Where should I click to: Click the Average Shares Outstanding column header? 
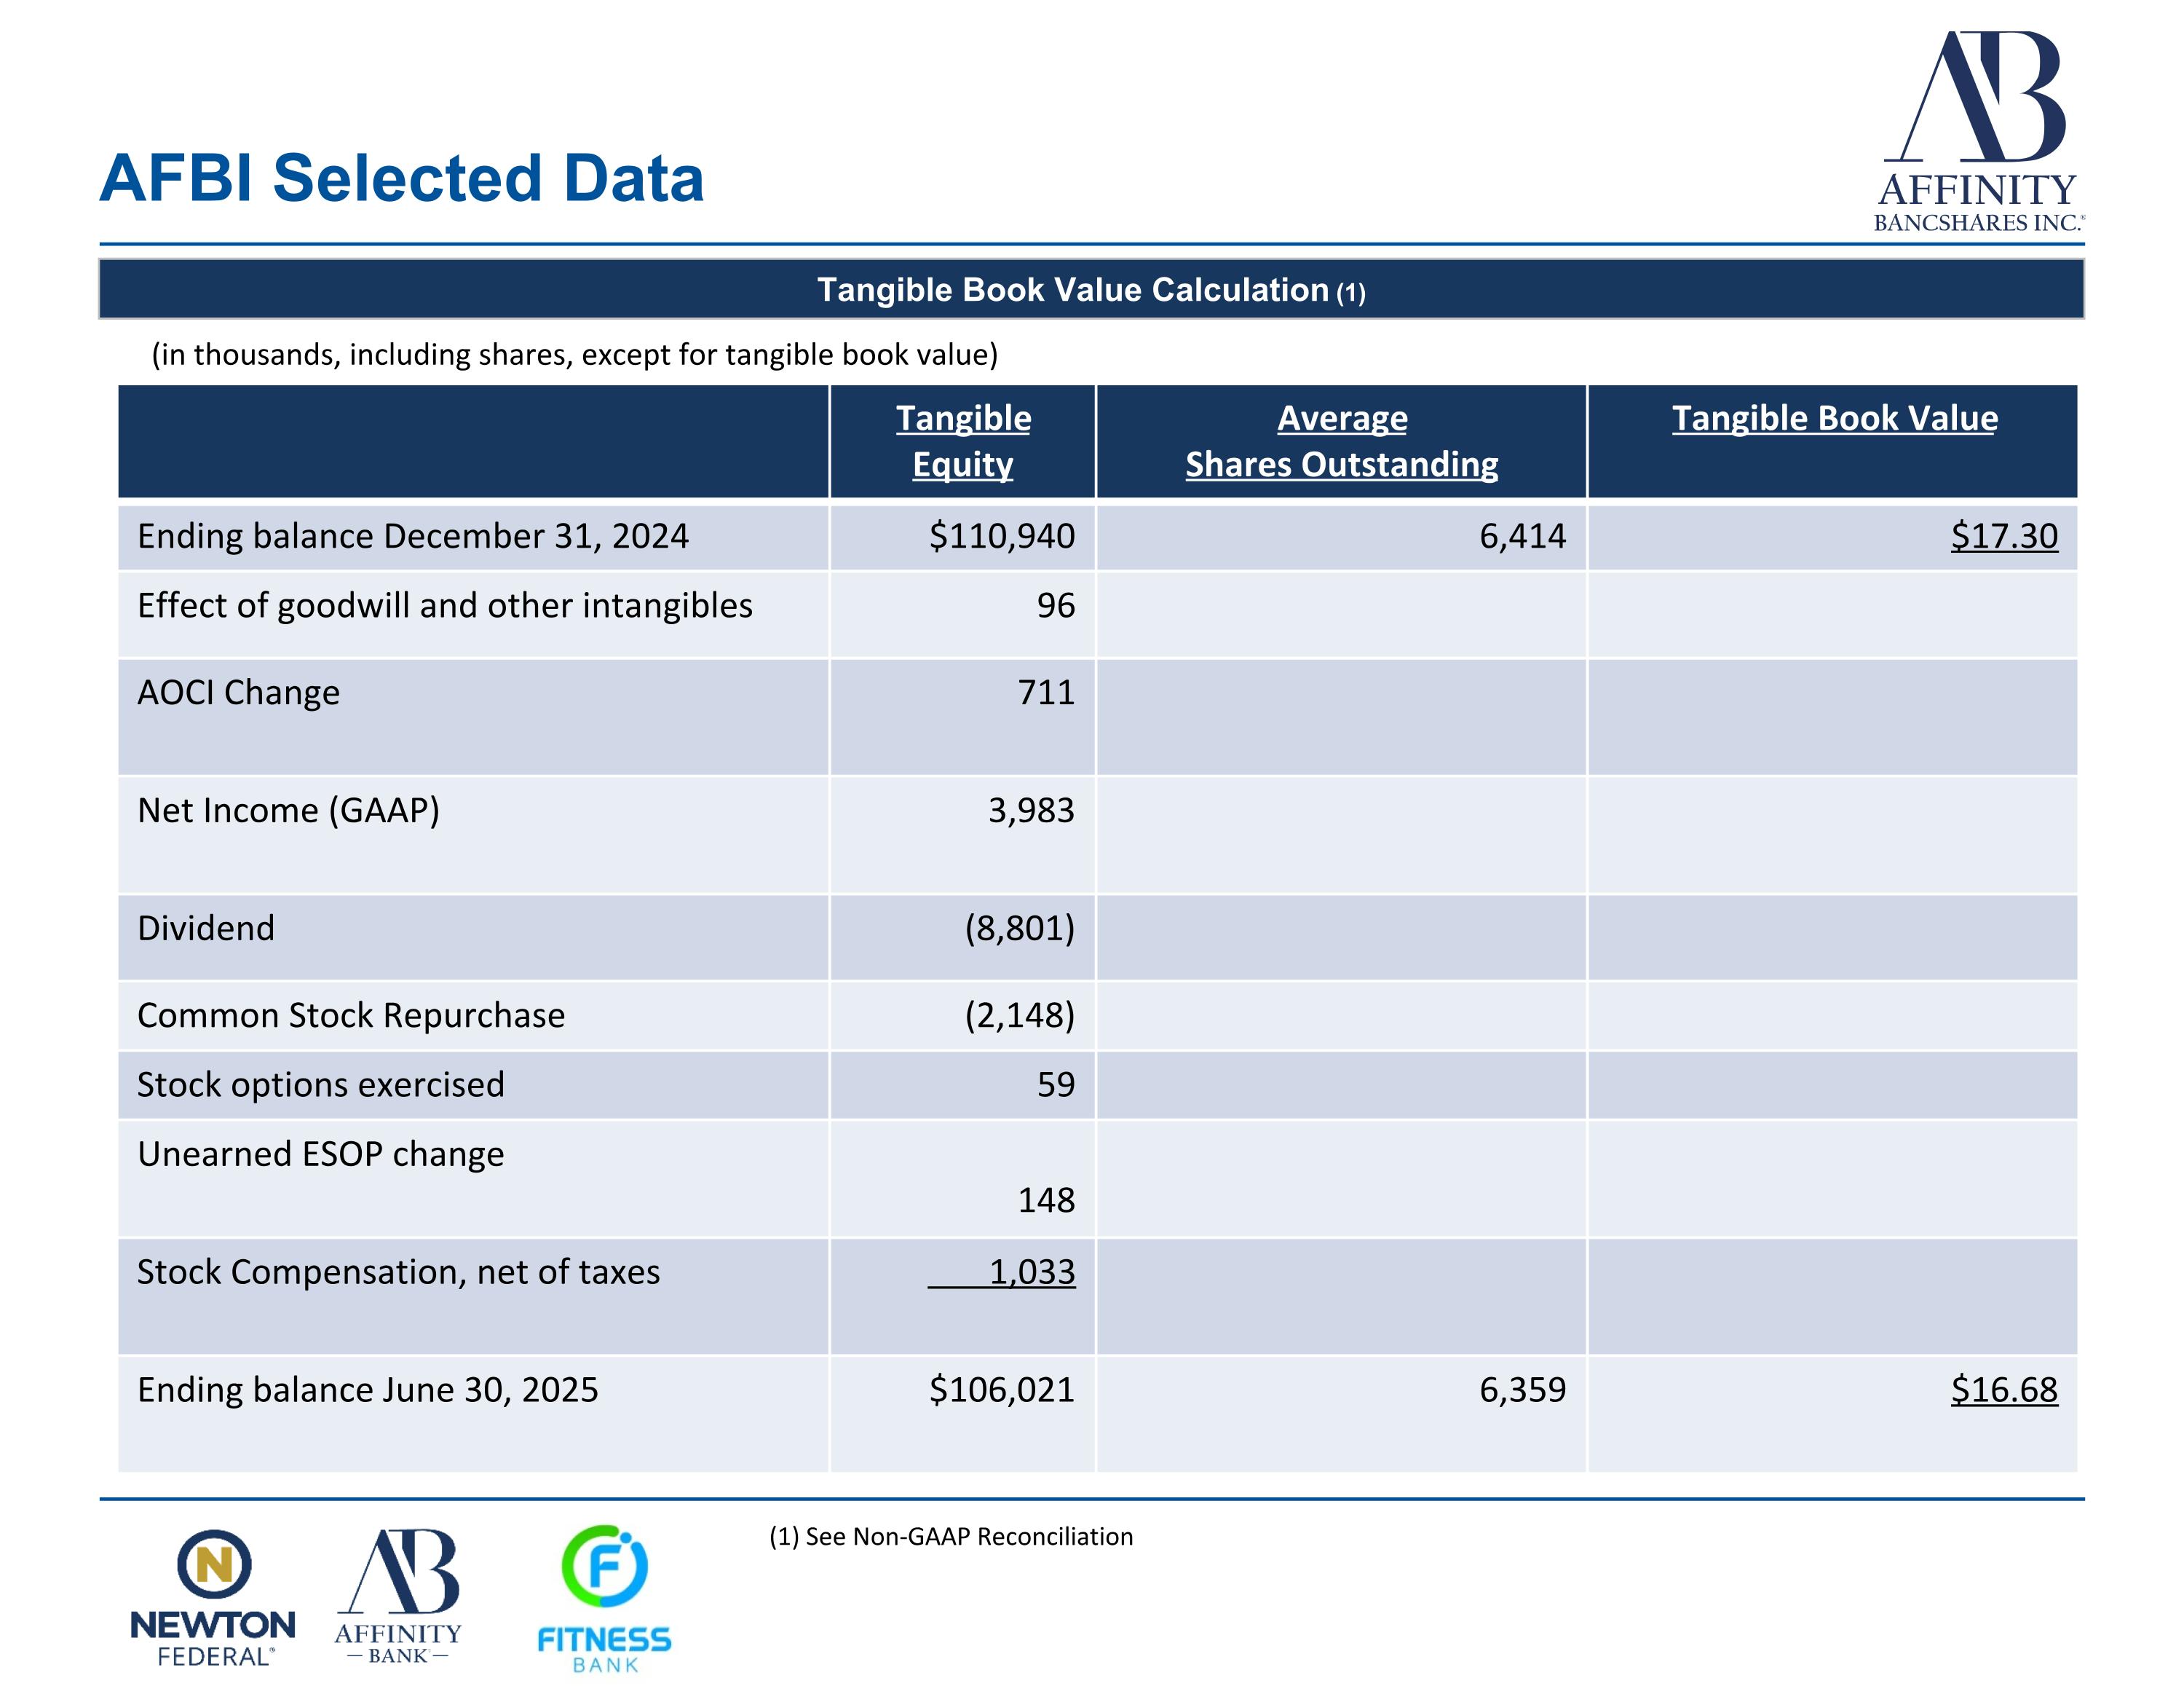pos(1342,441)
